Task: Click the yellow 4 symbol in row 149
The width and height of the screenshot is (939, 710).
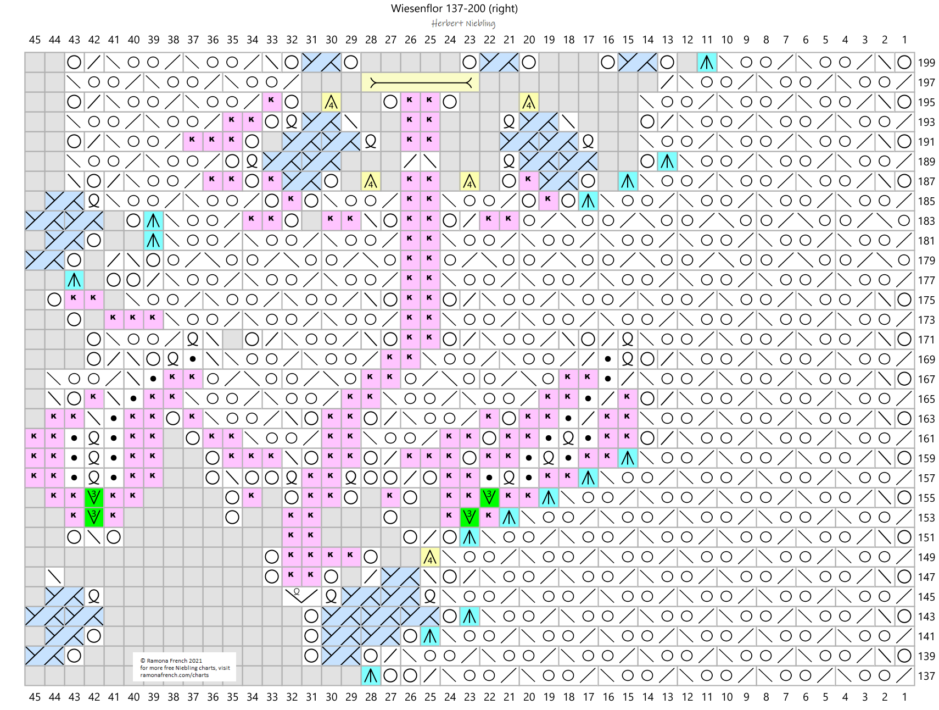Action: [430, 557]
